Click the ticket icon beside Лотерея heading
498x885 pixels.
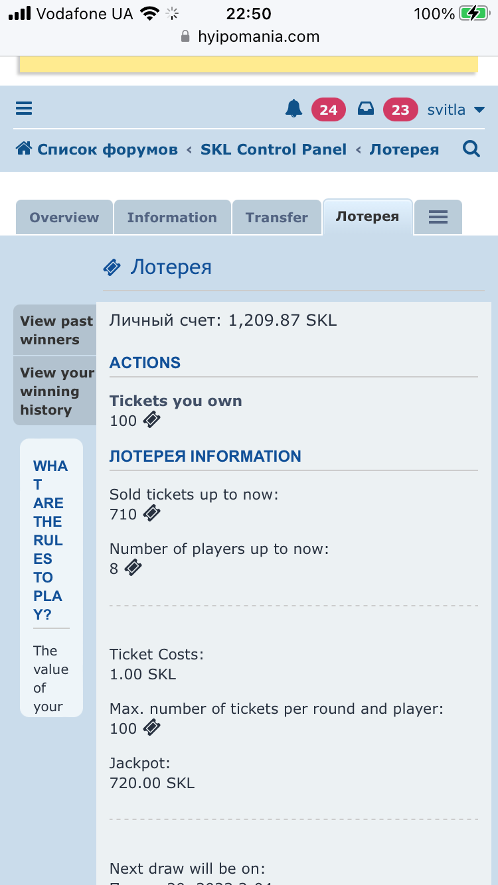[112, 267]
